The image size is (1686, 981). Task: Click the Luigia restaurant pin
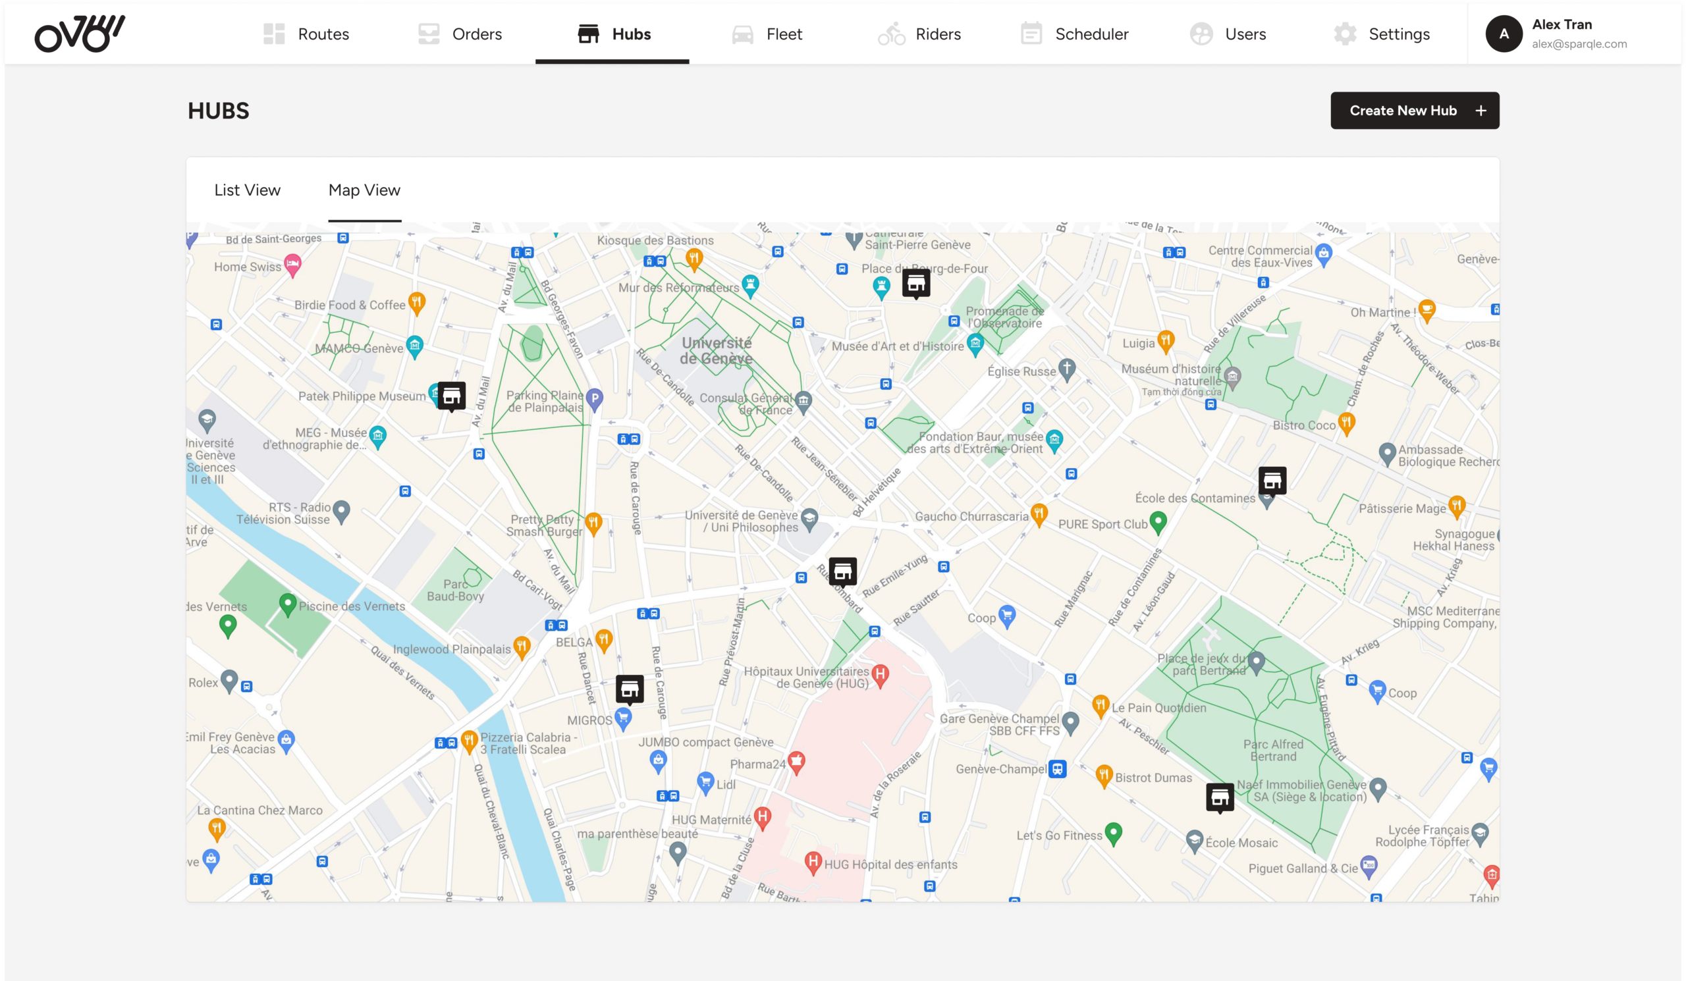coord(1166,341)
